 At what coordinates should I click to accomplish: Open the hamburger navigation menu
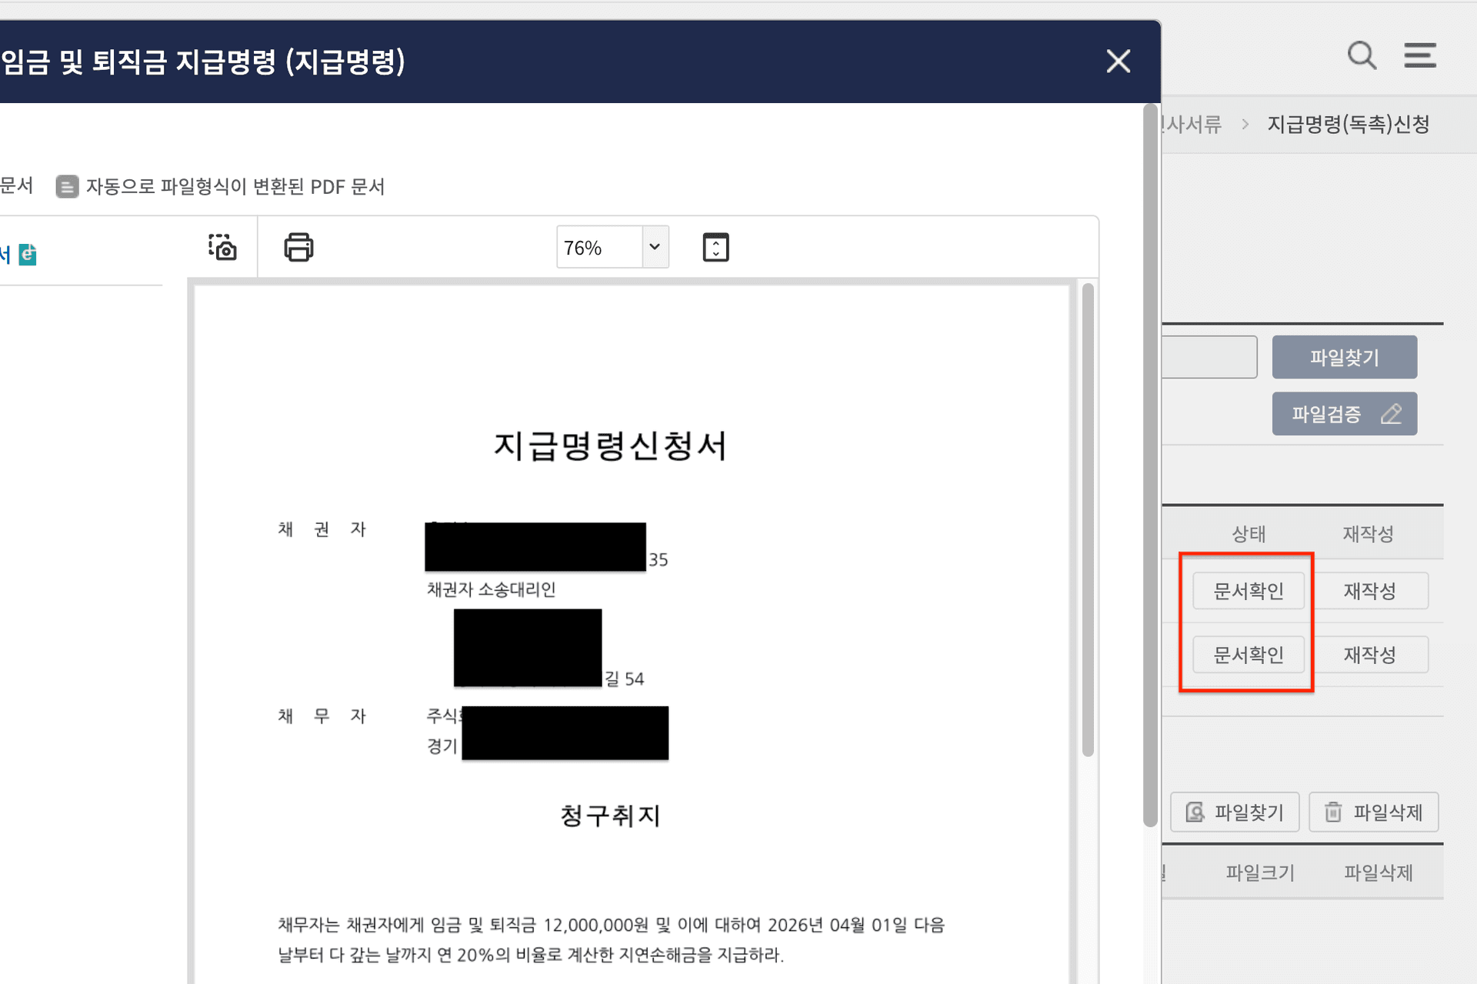1420,55
